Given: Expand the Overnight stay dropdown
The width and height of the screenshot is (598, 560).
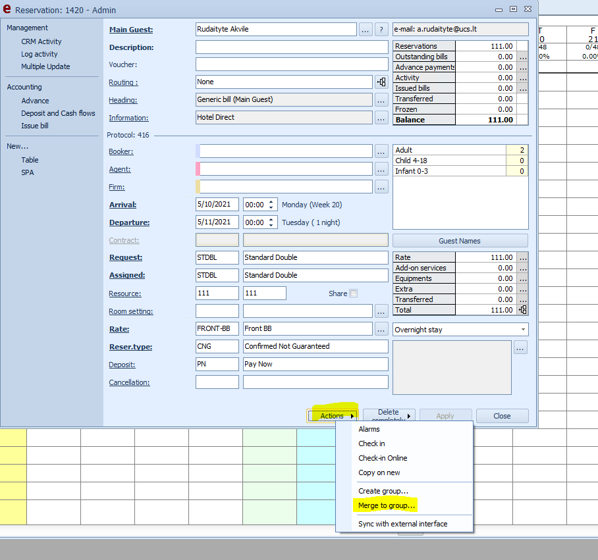Looking at the screenshot, I should click(523, 330).
